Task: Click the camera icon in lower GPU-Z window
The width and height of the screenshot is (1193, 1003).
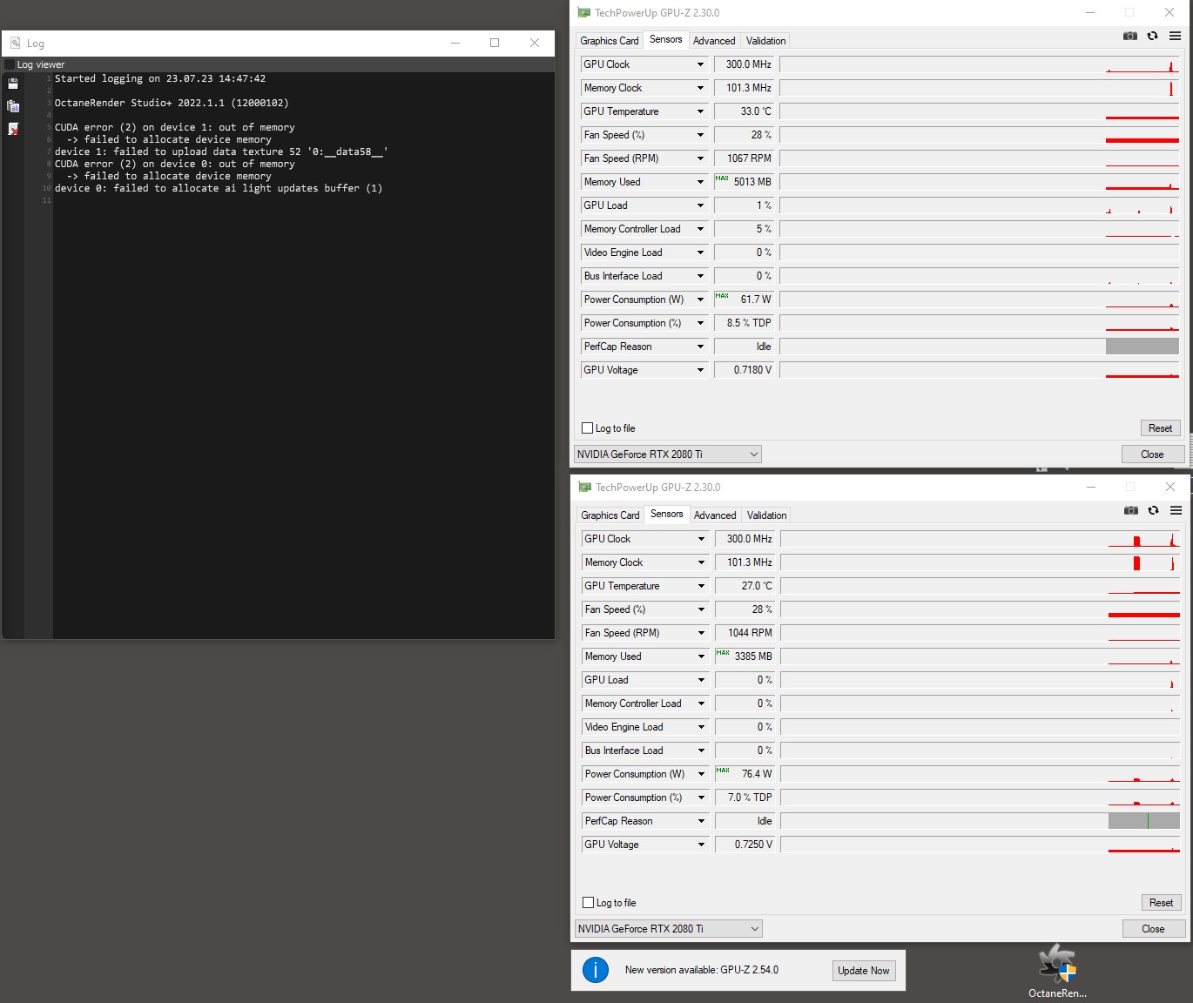Action: 1131,510
